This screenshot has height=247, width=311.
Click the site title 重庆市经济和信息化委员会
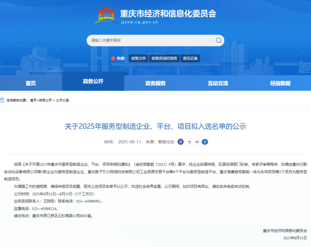(x=168, y=14)
